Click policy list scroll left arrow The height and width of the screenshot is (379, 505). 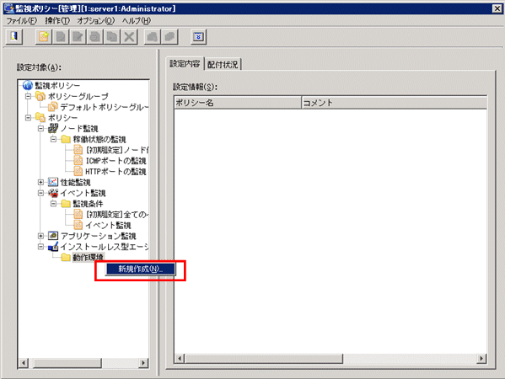click(x=180, y=359)
